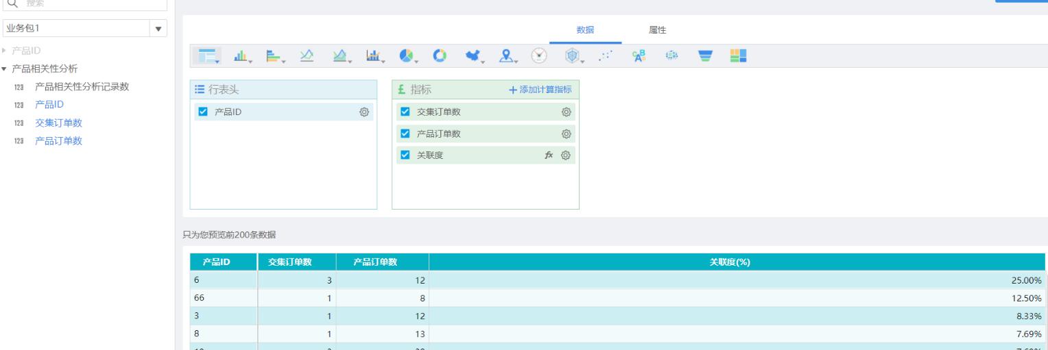Open the 业务包1 package dropdown

(x=159, y=29)
